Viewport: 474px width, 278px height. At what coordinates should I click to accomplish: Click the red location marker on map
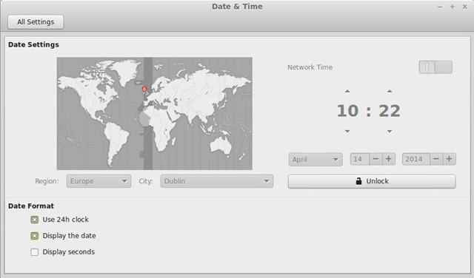click(144, 89)
